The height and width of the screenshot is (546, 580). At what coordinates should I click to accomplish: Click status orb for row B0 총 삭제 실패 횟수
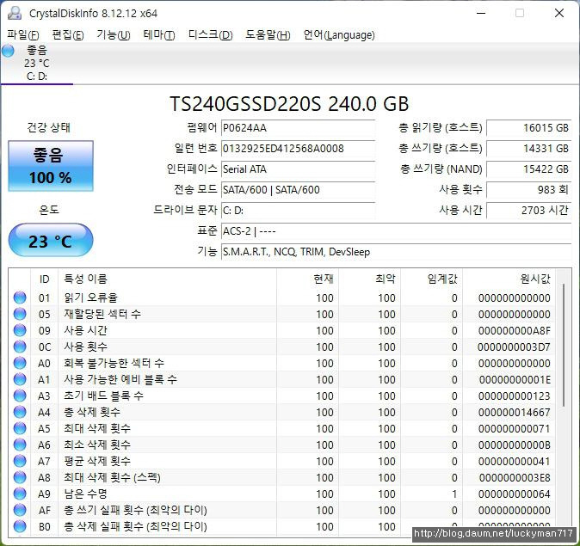20,526
